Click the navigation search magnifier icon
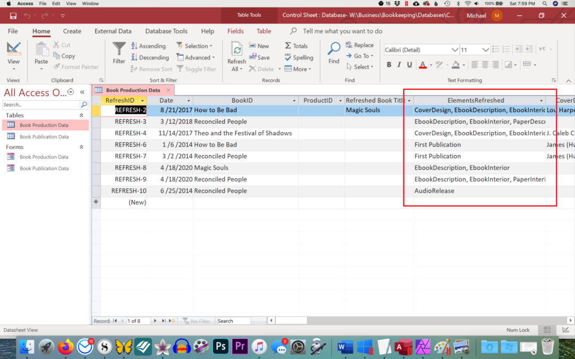 (84, 105)
